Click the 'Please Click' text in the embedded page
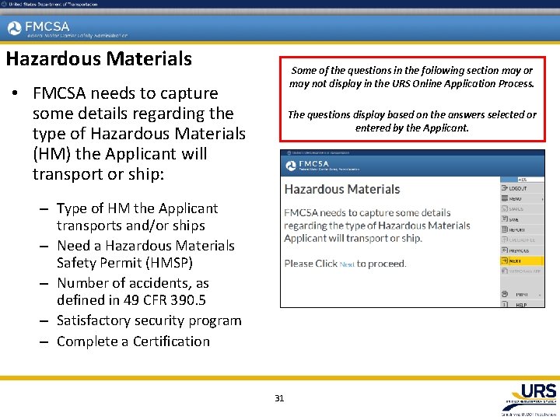Image resolution: width=560 pixels, height=420 pixels. click(x=310, y=264)
